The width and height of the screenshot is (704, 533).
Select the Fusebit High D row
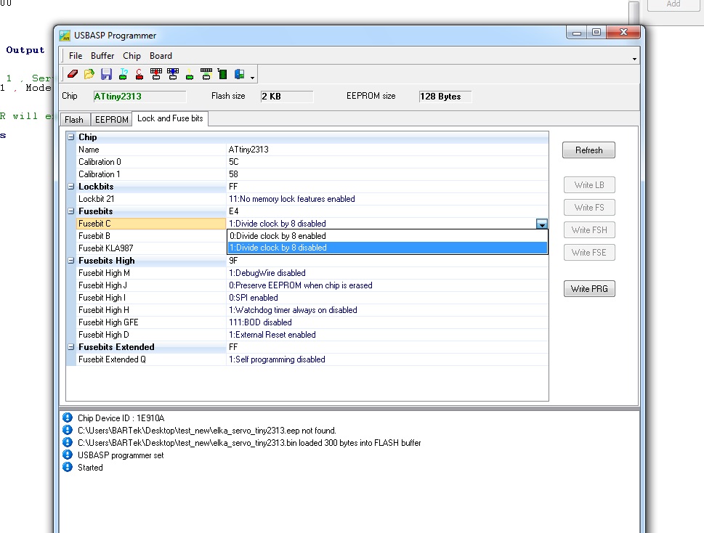tap(312, 335)
